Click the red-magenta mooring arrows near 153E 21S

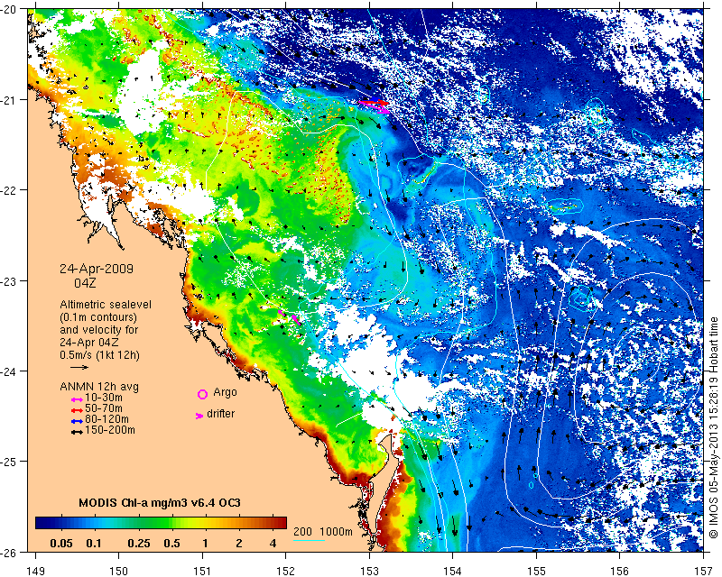(375, 106)
